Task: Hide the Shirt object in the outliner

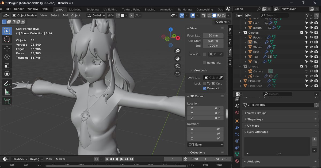Action: pyautogui.click(x=311, y=42)
